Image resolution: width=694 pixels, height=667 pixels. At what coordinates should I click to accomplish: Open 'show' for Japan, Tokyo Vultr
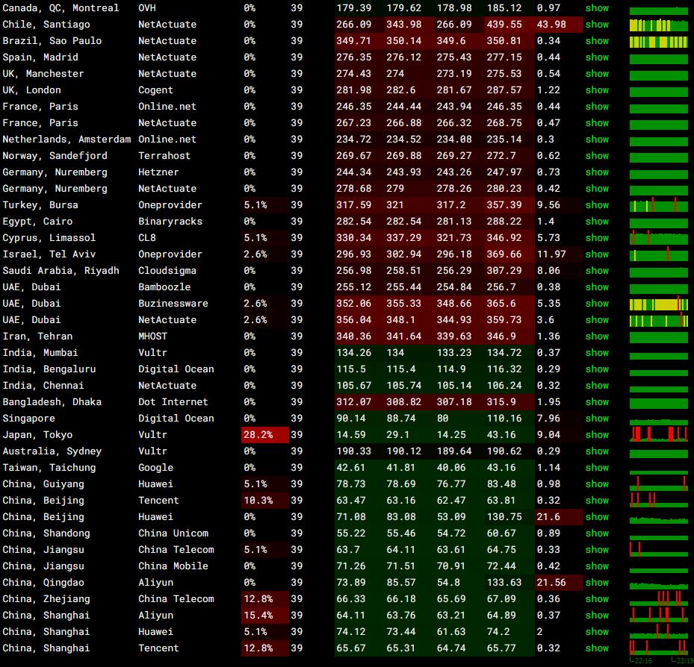click(597, 435)
